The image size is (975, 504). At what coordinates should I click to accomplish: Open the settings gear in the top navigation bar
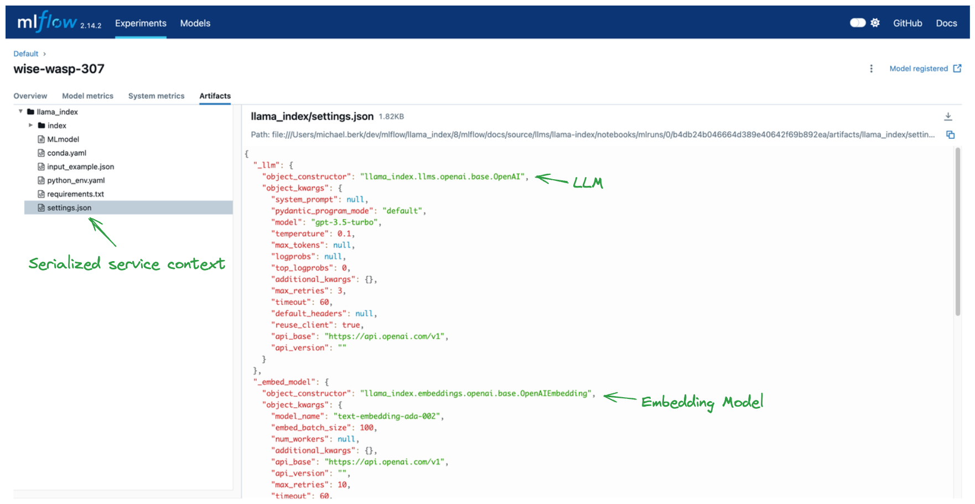[875, 23]
